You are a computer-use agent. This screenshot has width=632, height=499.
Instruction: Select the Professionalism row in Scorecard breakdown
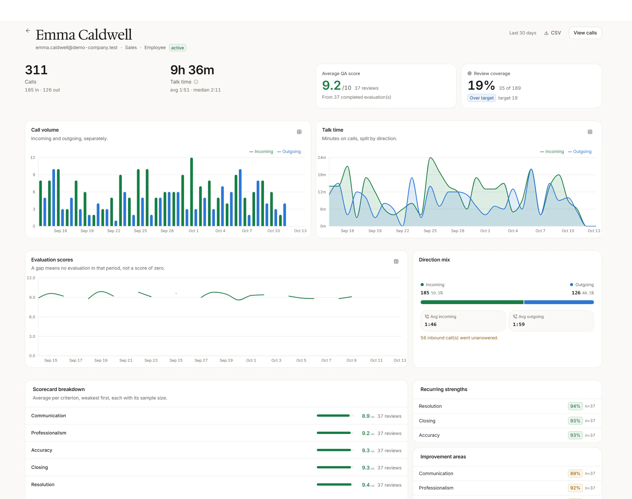[216, 433]
